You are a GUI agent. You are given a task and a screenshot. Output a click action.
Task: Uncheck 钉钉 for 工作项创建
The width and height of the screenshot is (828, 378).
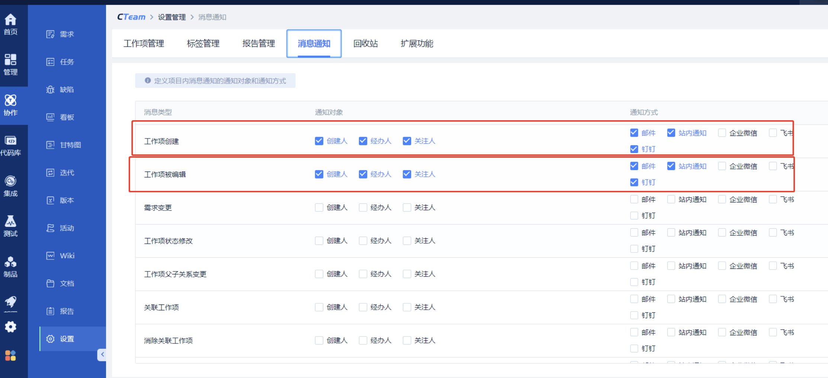tap(634, 149)
